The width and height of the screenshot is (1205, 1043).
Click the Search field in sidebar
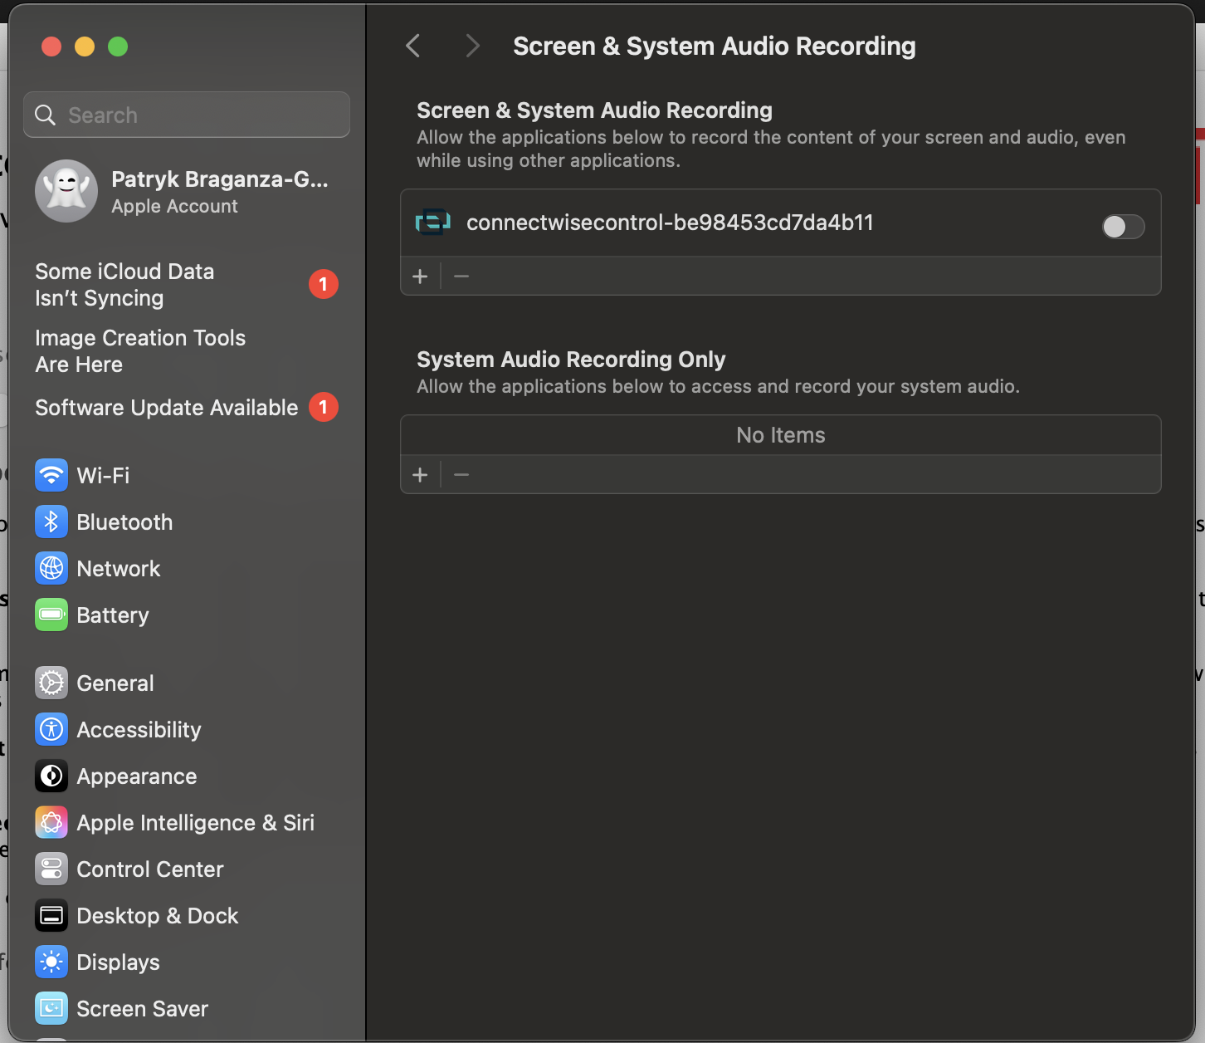click(187, 115)
